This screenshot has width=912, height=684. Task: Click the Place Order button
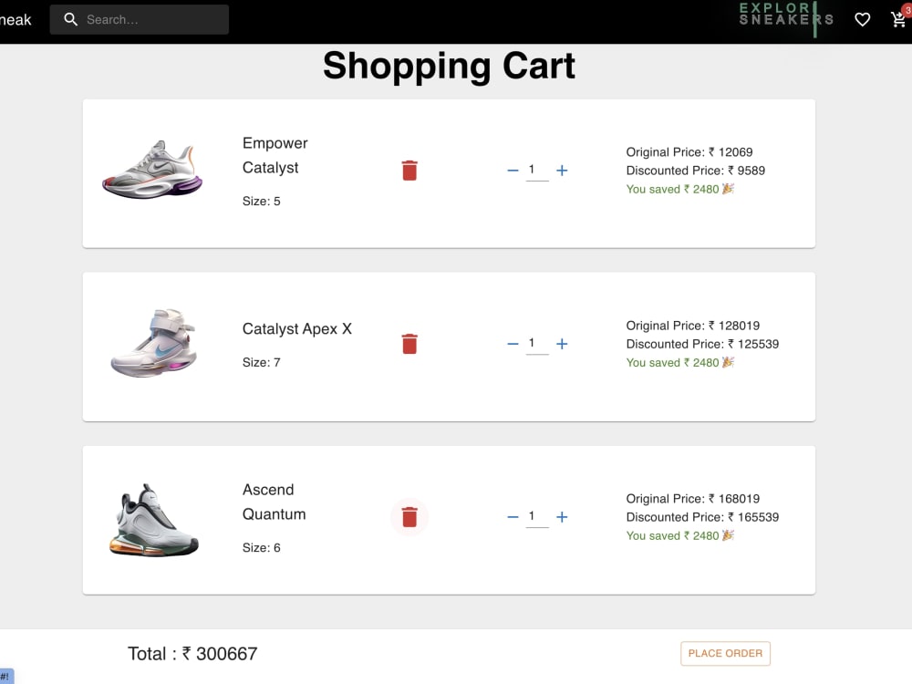point(725,653)
